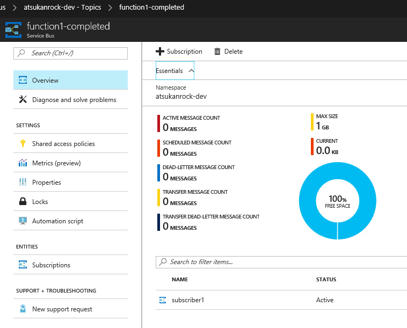Click the free space donut chart
Viewport: 407px width, 328px height.
point(337,201)
